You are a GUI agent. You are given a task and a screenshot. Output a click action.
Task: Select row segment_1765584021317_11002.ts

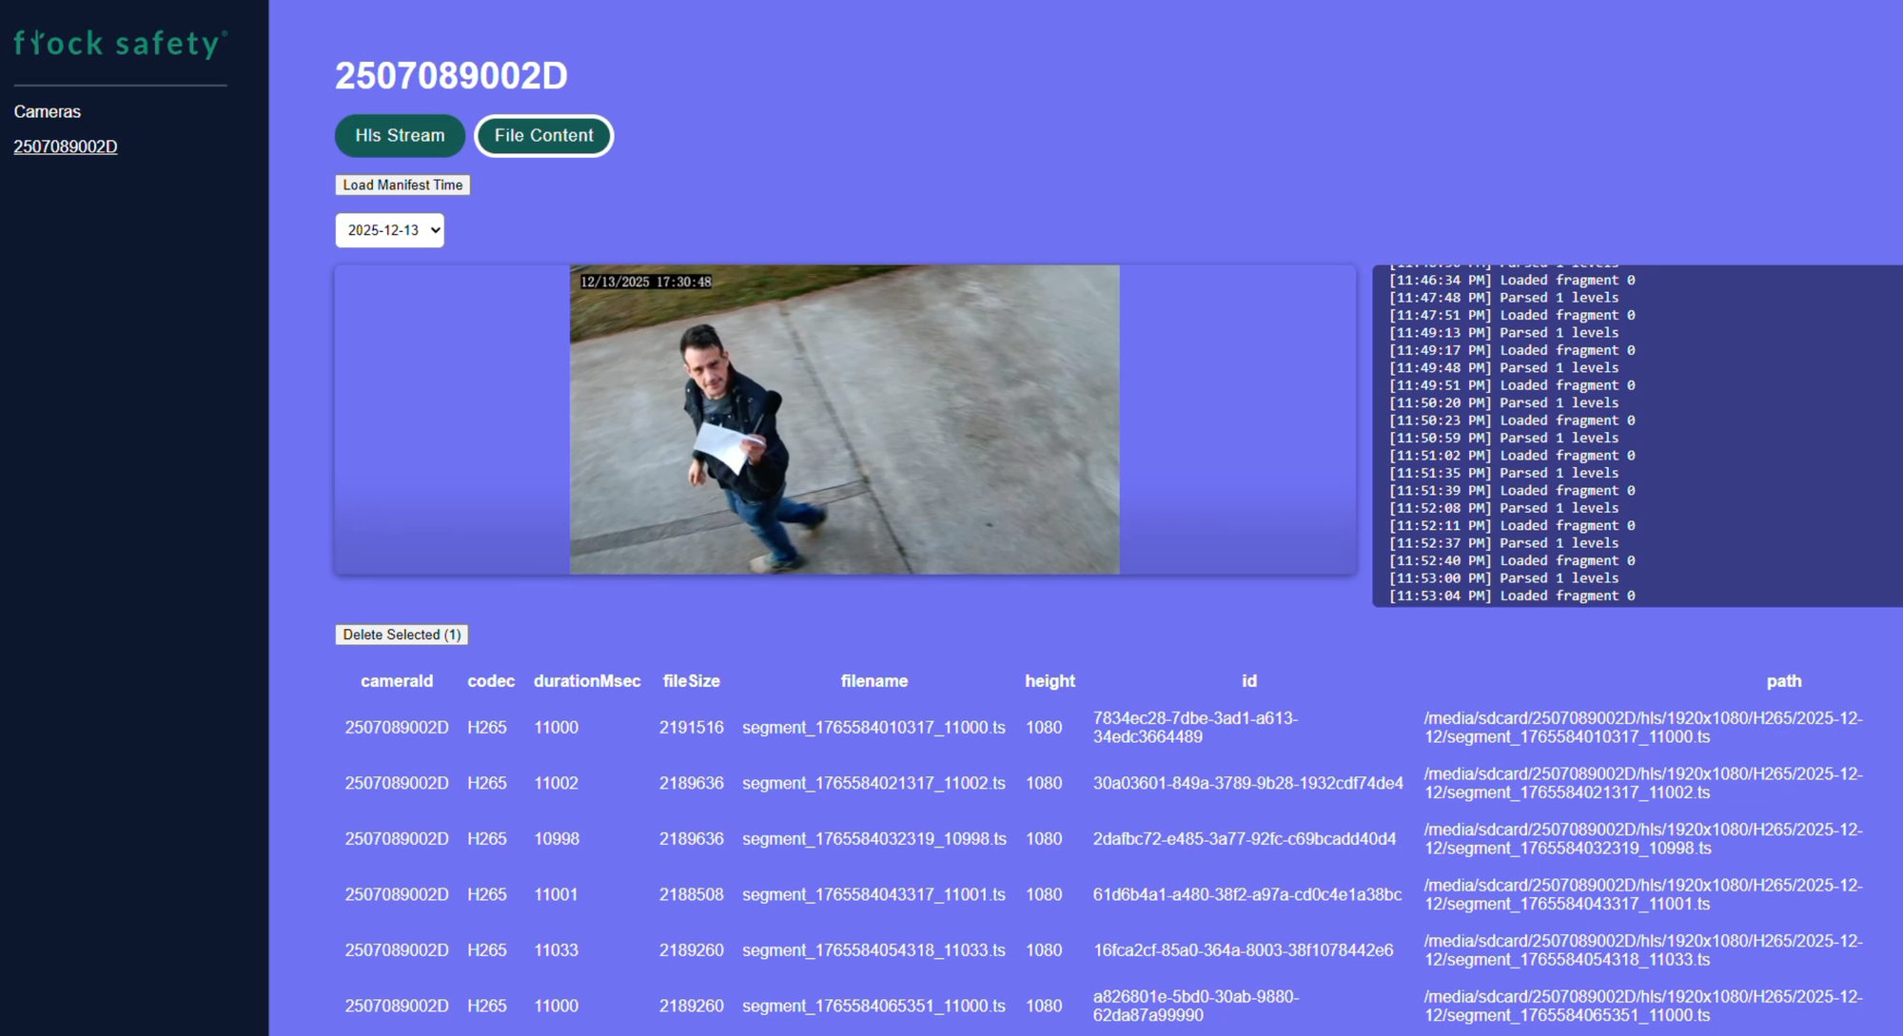(873, 783)
